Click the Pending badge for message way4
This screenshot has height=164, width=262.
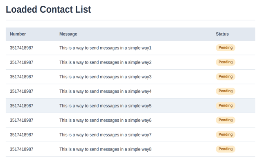click(x=226, y=91)
